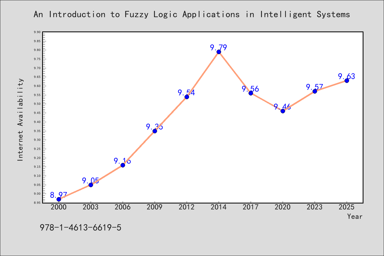Select the peak data point 9.79
This screenshot has height=256, width=384.
[219, 52]
